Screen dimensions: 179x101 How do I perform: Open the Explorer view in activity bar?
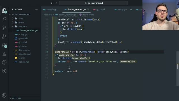coord(4,11)
